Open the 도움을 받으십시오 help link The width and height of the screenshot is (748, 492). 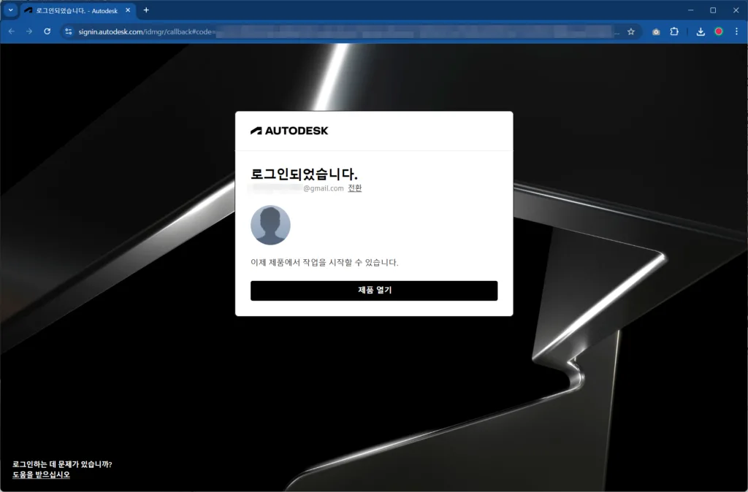pos(41,474)
